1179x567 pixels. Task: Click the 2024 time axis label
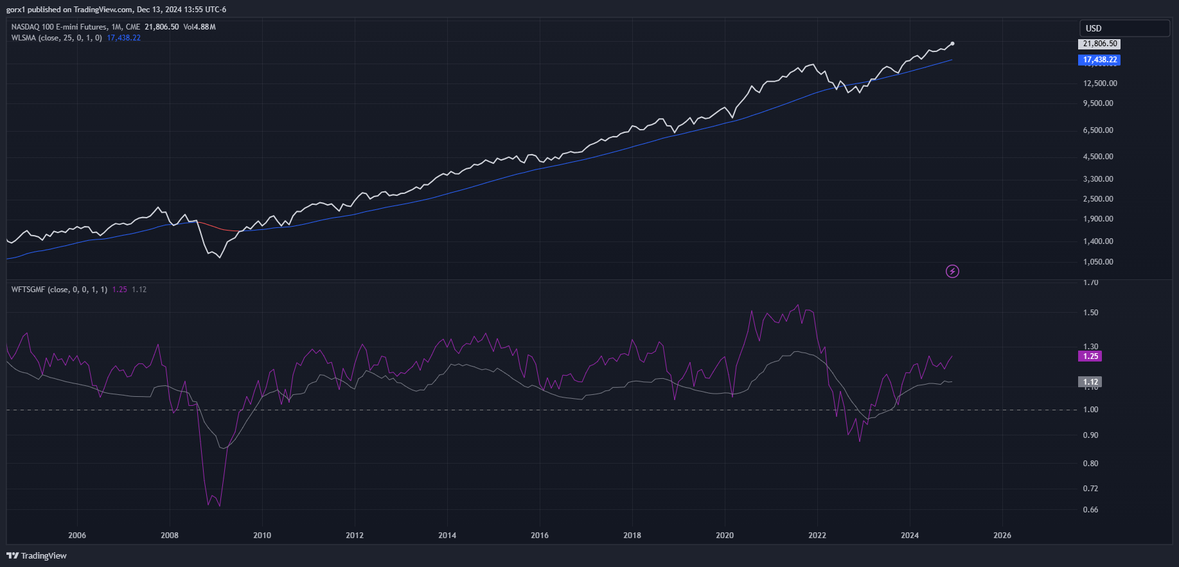coord(910,536)
